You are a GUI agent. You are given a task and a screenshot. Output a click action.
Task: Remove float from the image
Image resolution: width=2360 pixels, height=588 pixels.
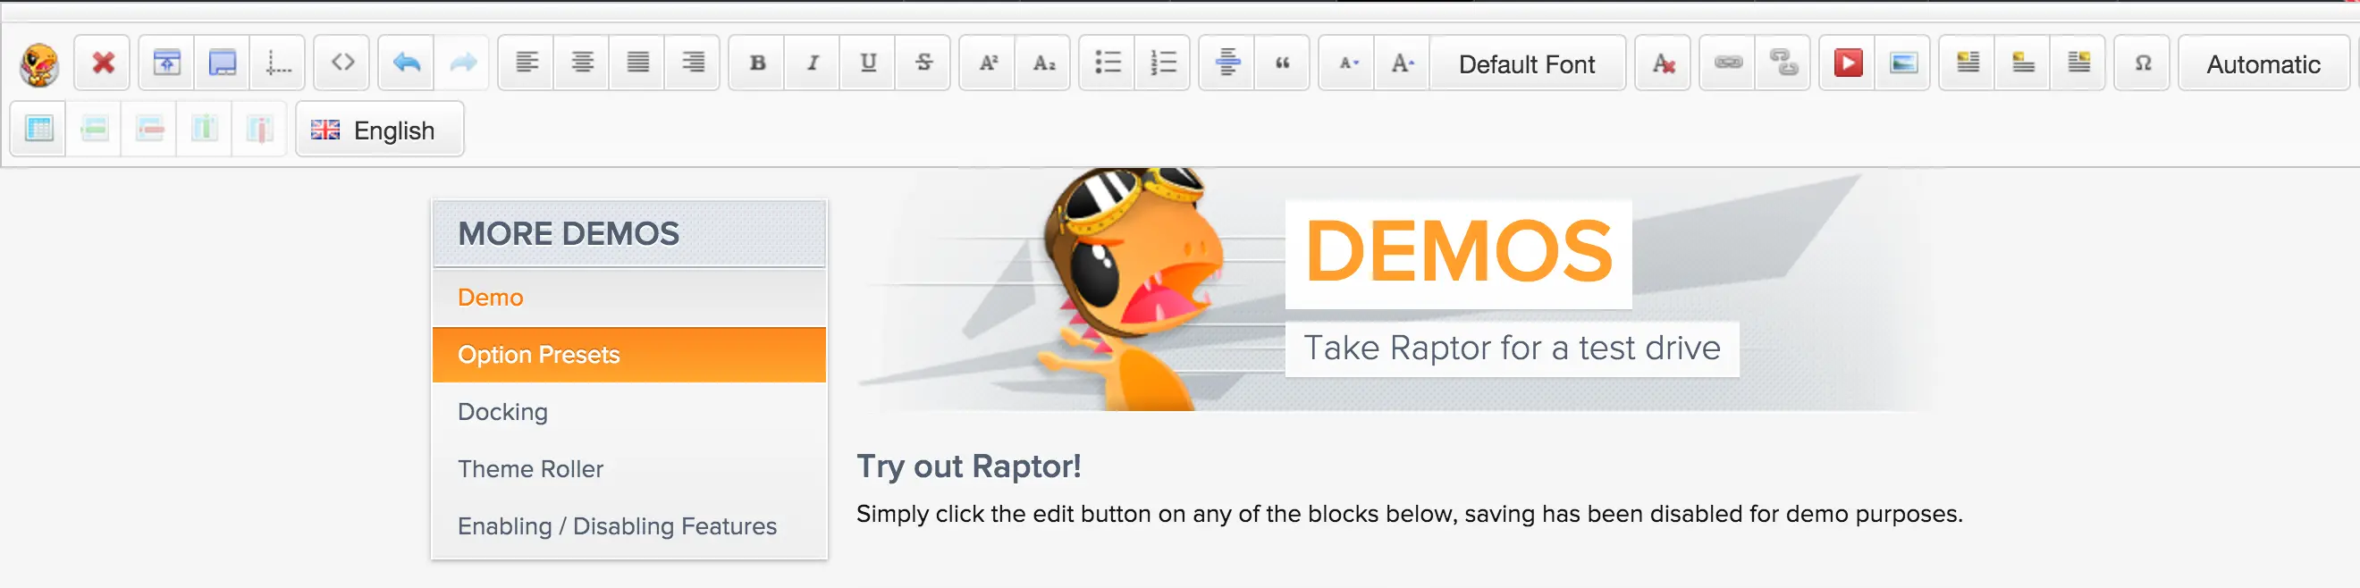pos(2023,63)
